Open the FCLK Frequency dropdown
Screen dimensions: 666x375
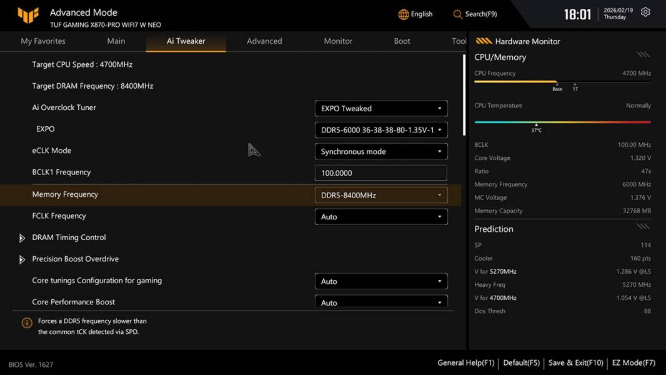tap(380, 217)
